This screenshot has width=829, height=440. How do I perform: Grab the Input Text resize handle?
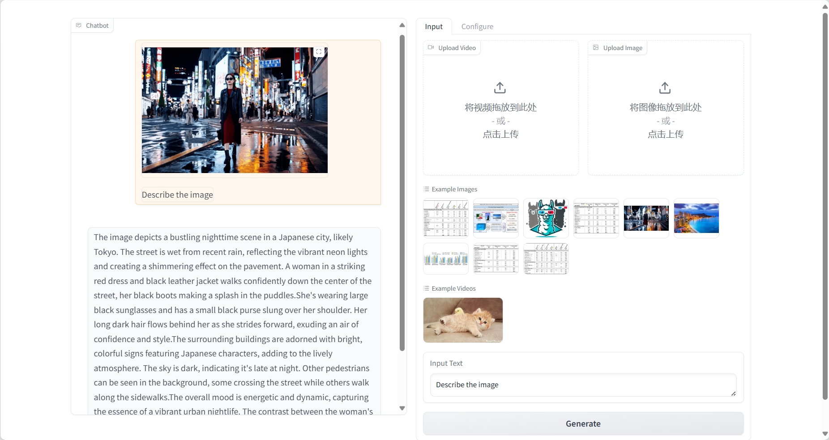coord(733,393)
